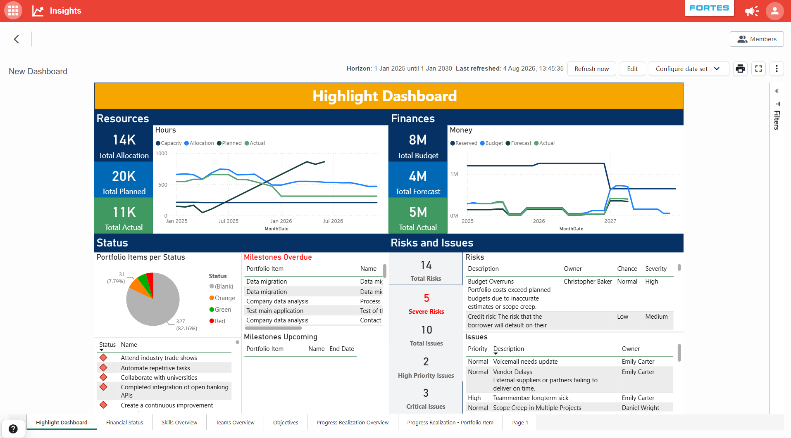Click Refresh now button
Screen dimensions: 791x438
click(x=591, y=69)
